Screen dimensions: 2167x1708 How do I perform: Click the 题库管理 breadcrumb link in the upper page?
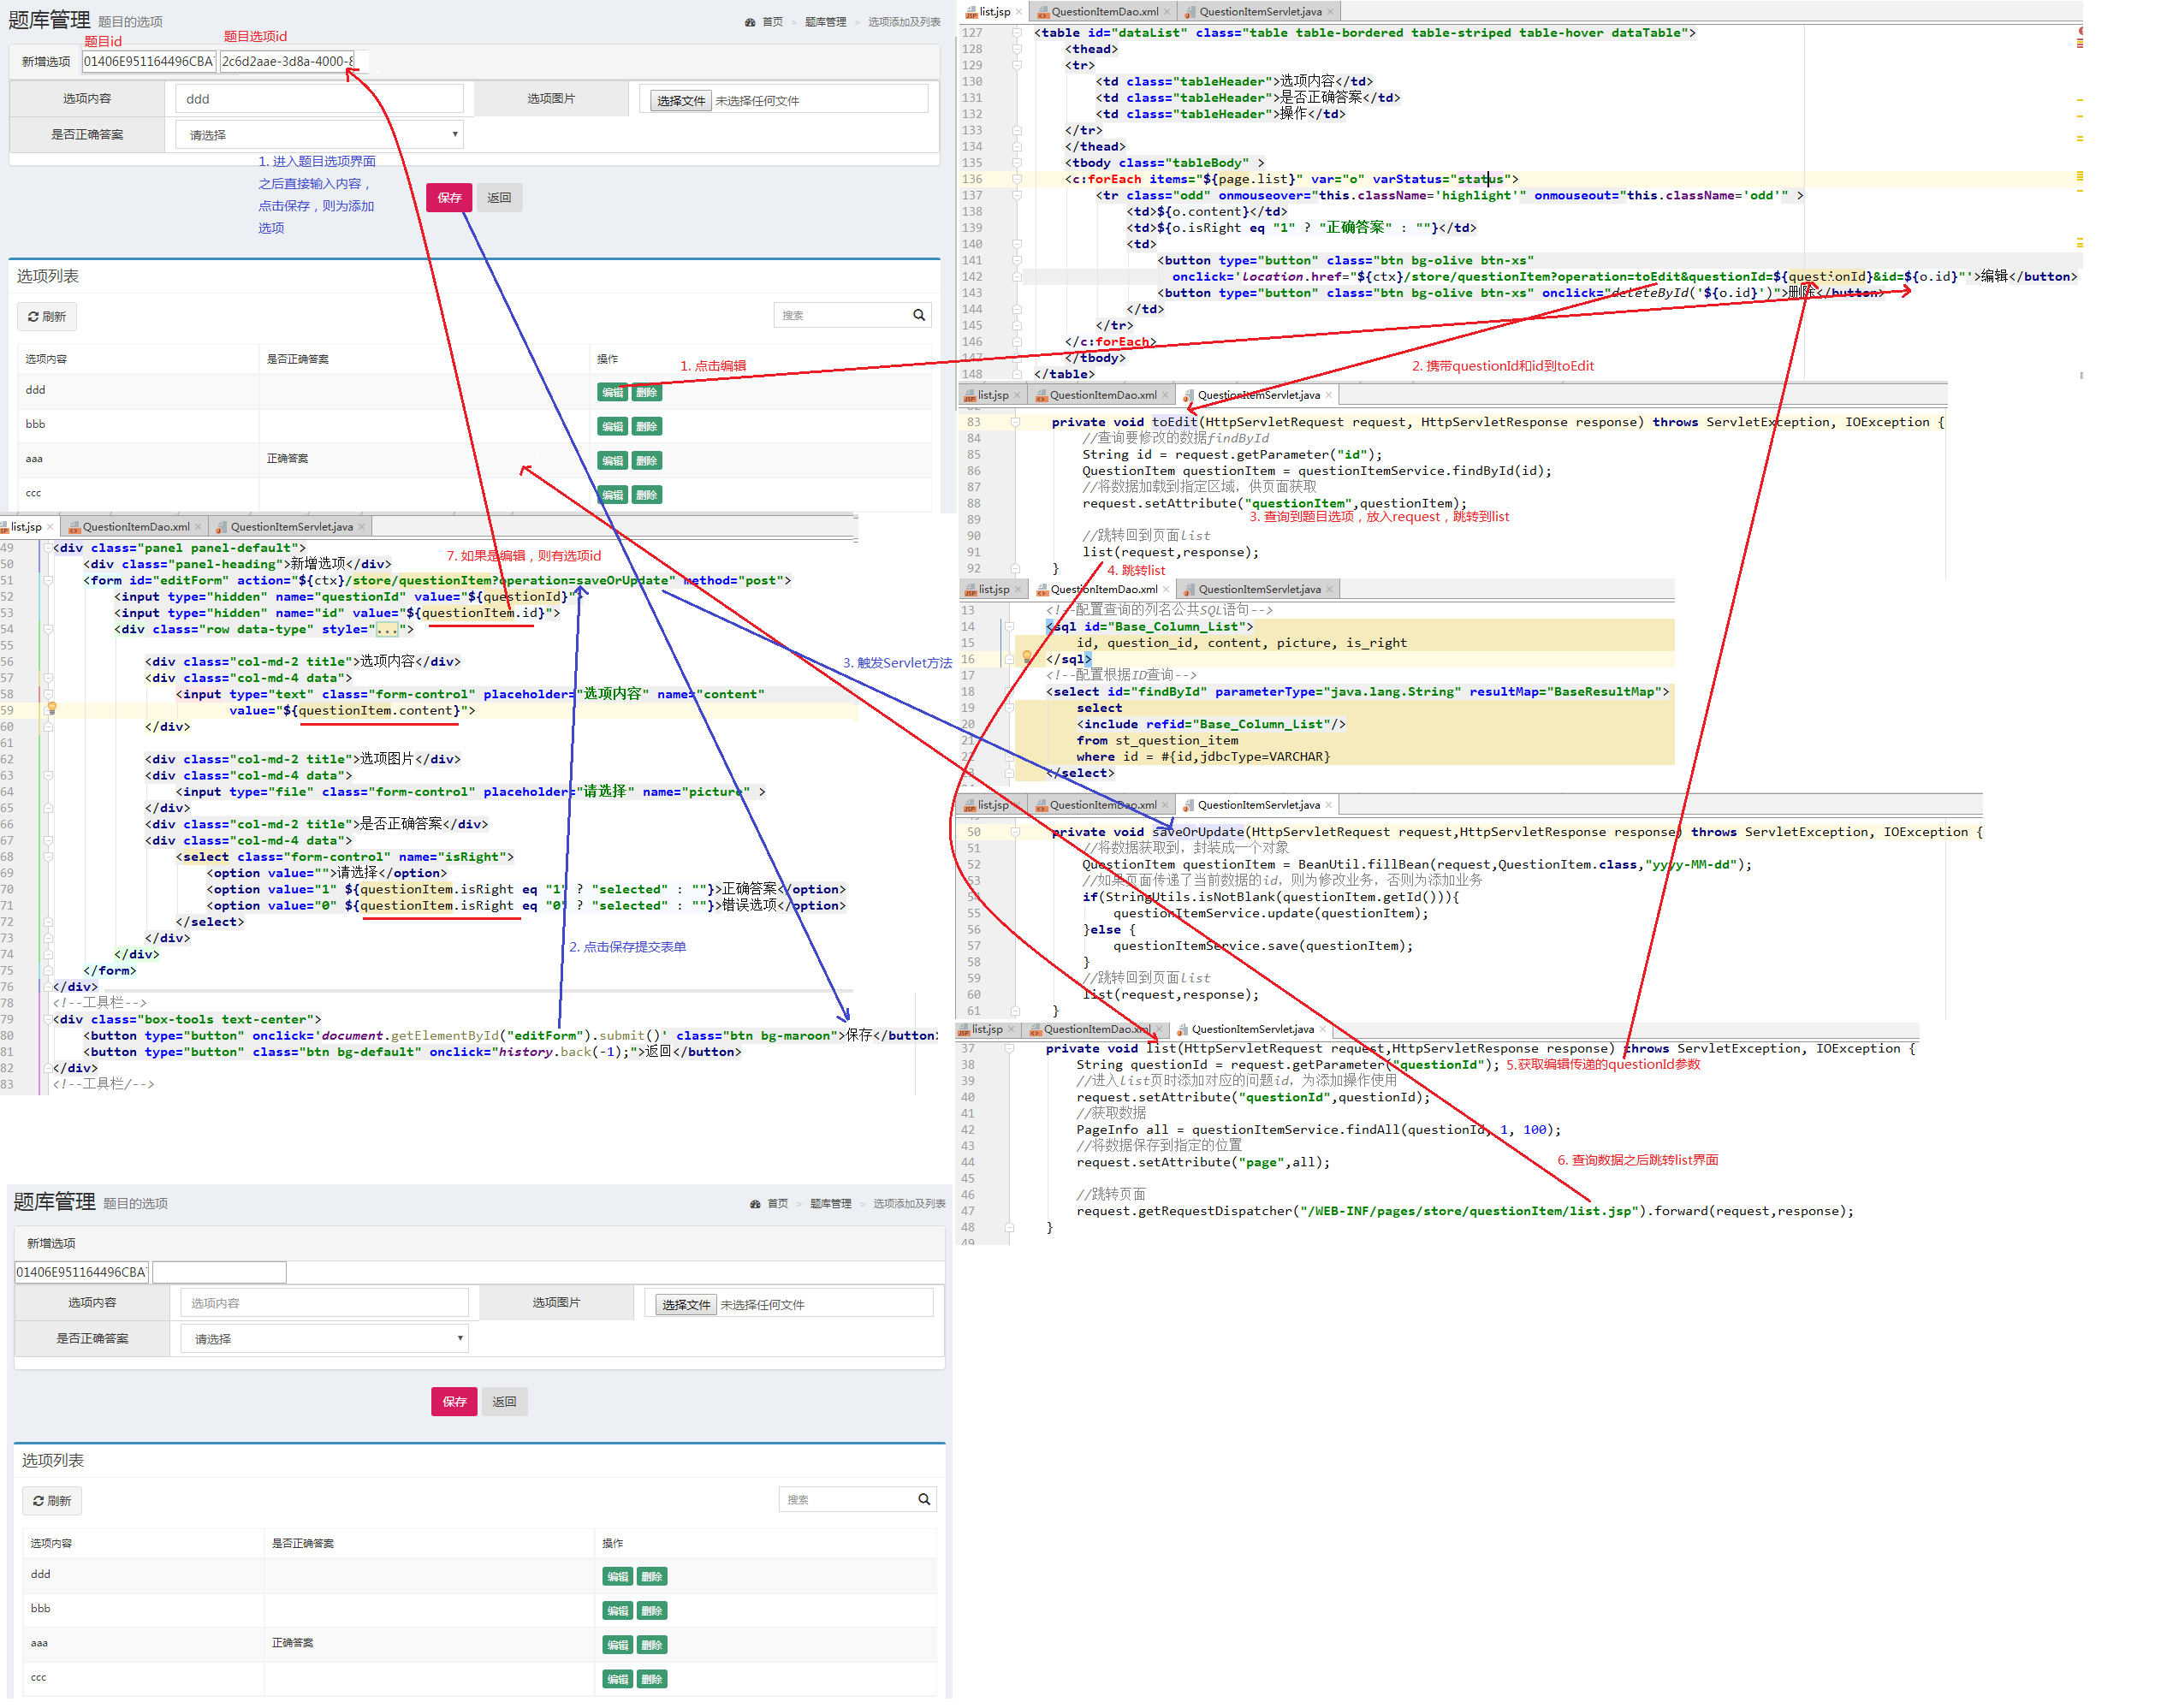coord(825,22)
